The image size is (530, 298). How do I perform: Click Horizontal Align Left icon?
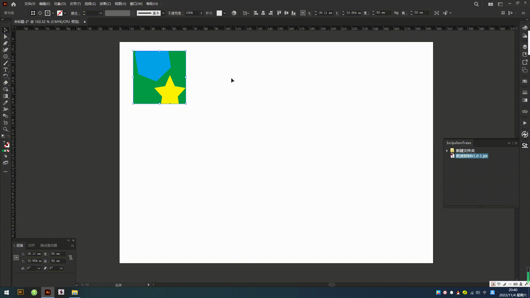pyautogui.click(x=256, y=13)
